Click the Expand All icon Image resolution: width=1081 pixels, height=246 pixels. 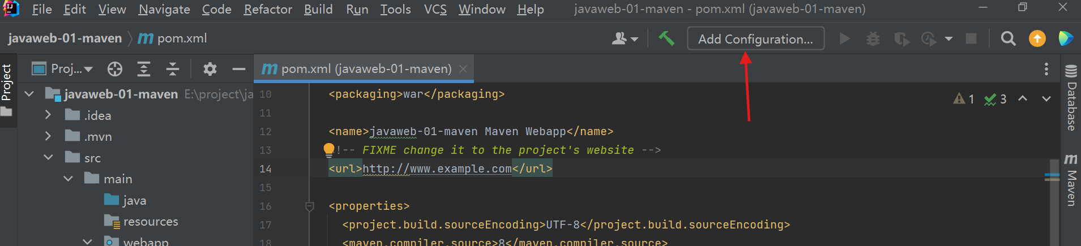144,69
